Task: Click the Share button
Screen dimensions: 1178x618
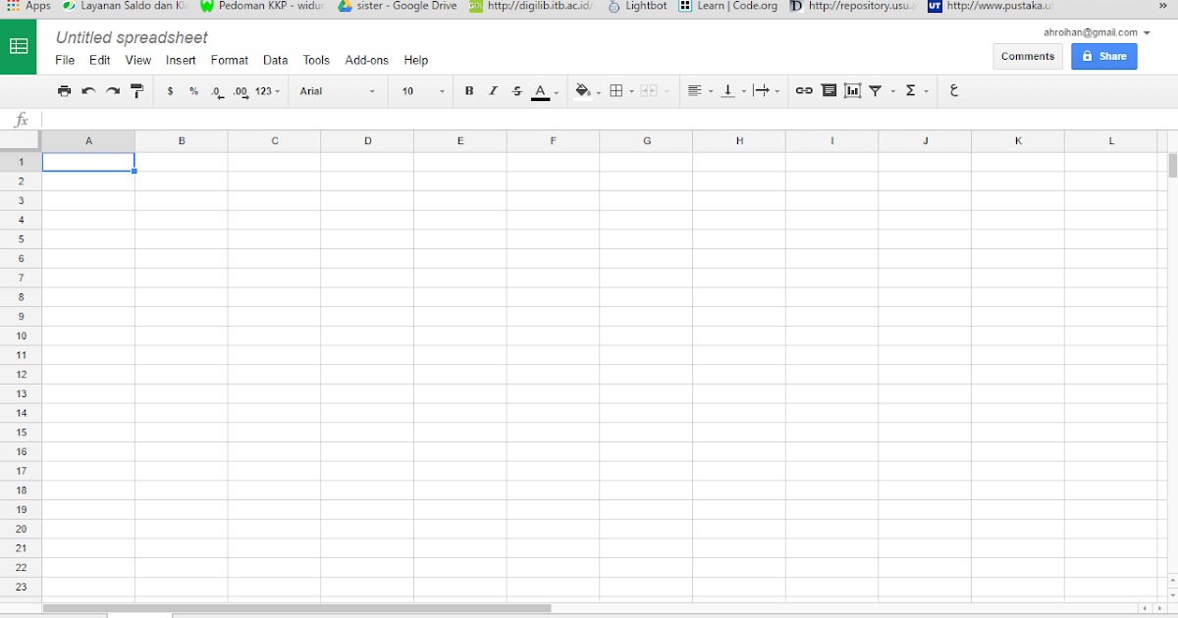Action: (1103, 56)
